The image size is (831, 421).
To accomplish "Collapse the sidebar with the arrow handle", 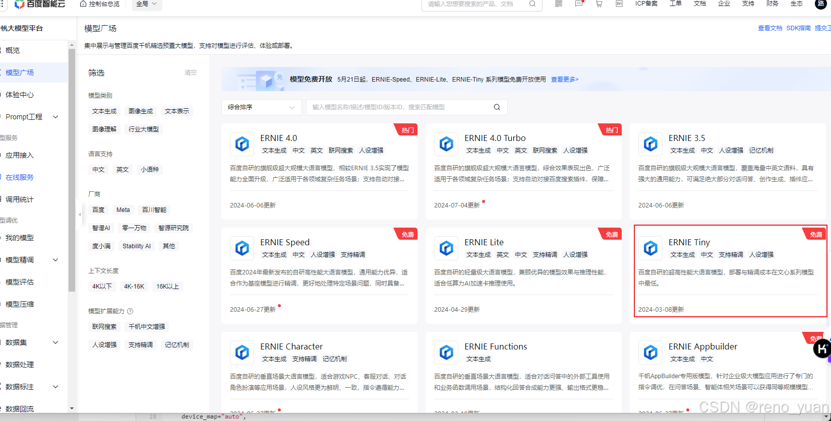I will [x=80, y=215].
